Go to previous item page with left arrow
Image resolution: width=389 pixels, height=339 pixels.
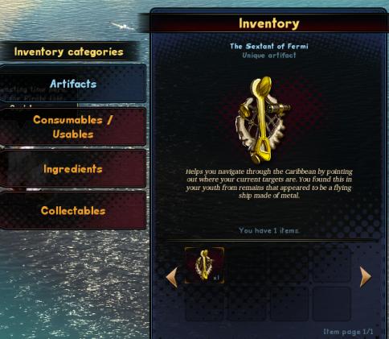(x=171, y=277)
